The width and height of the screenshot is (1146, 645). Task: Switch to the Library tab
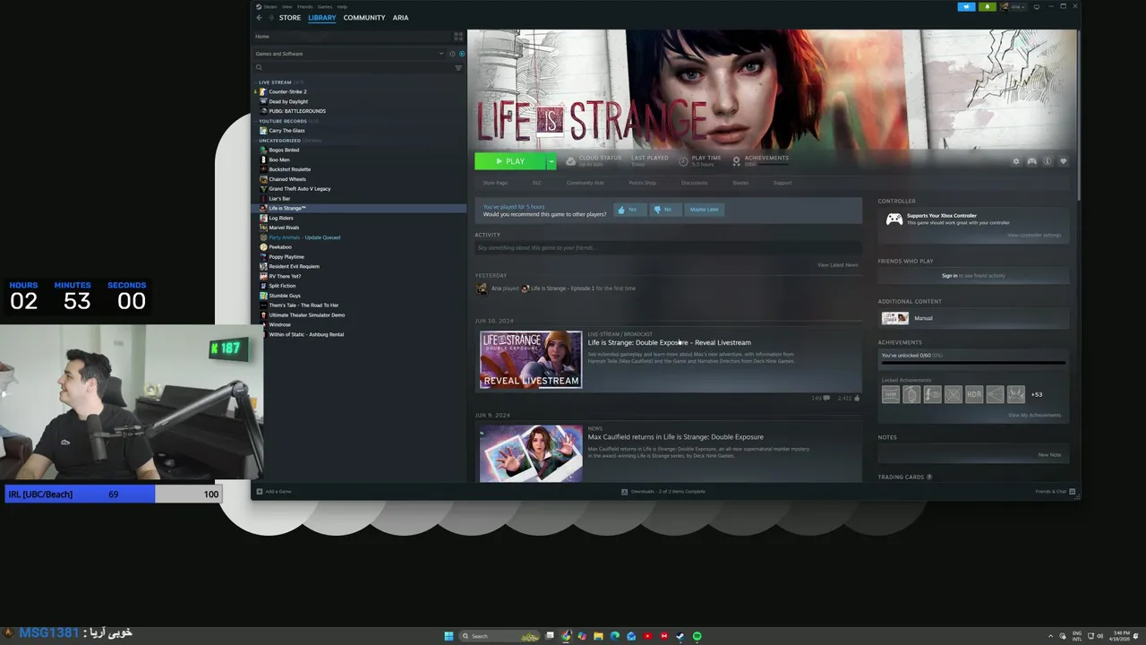[321, 18]
